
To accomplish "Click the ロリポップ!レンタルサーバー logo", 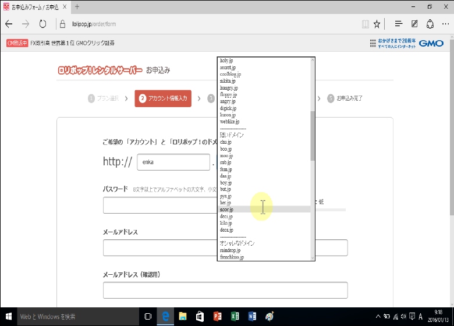I will (100, 70).
